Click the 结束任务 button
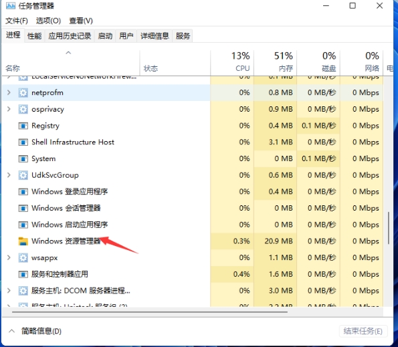 [363, 331]
